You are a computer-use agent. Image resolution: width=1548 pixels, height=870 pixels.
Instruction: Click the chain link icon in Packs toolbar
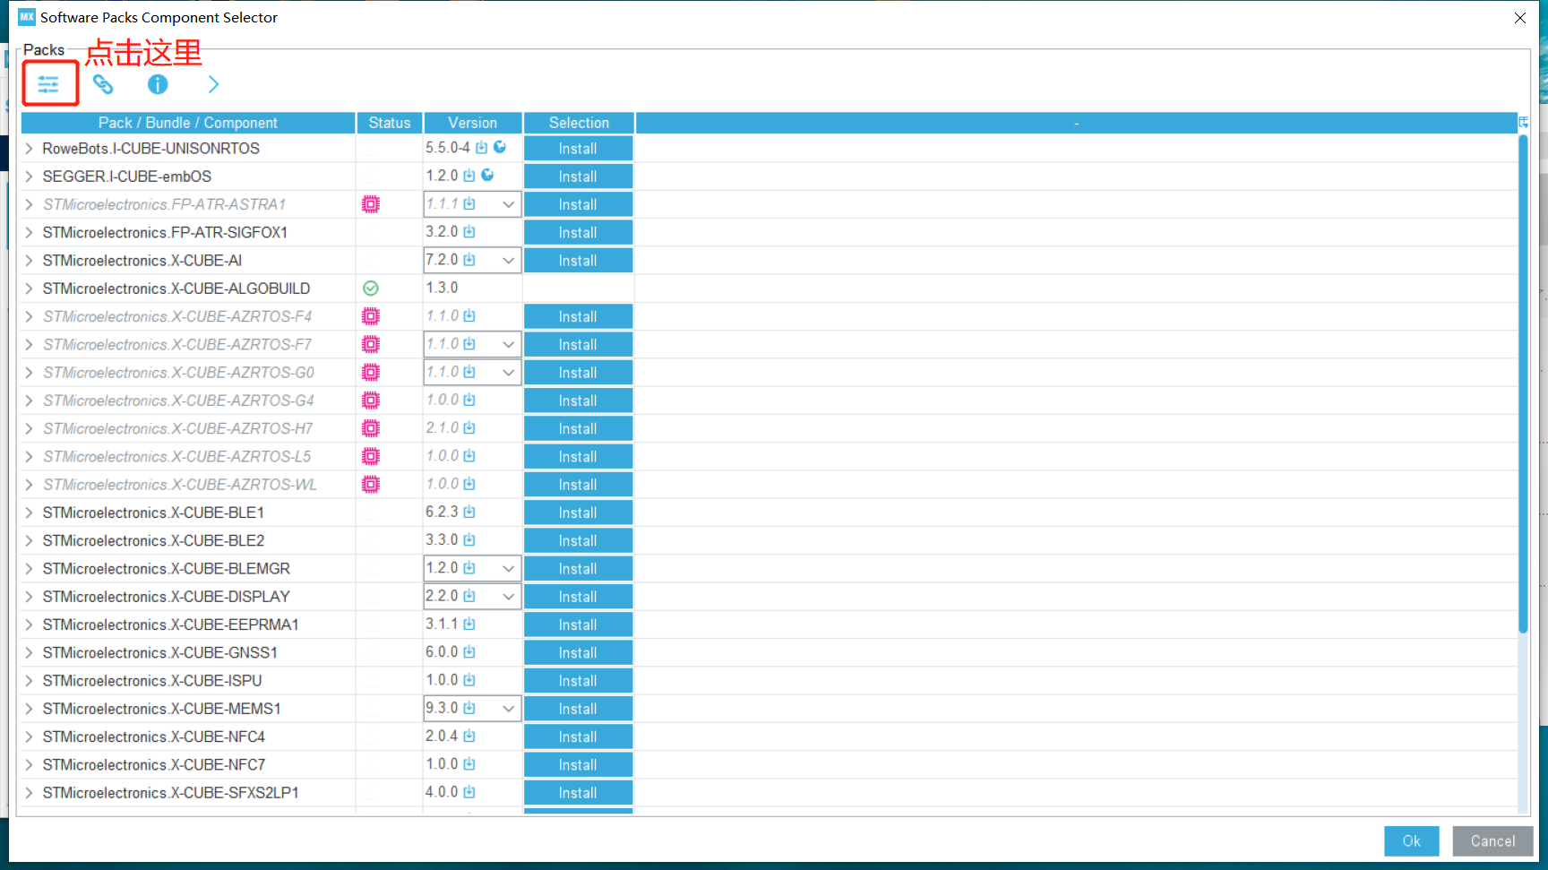coord(103,84)
